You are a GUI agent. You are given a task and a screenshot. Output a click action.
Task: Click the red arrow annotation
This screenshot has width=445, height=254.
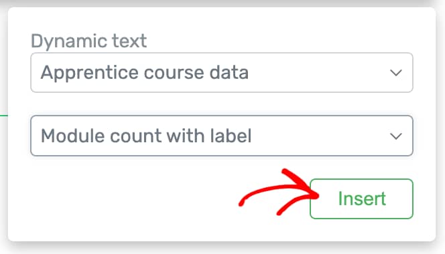click(279, 192)
